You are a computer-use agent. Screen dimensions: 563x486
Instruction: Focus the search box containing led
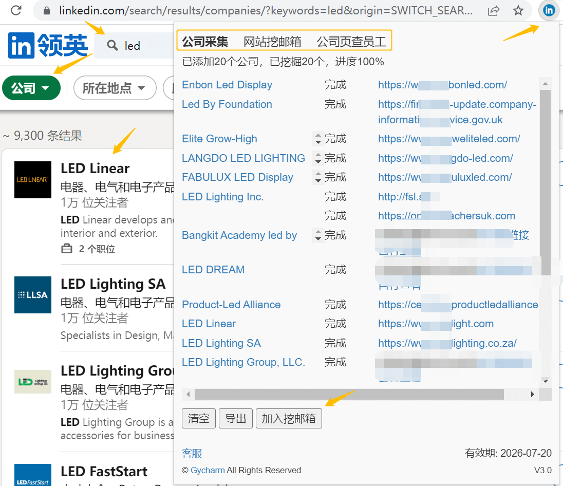pos(135,46)
